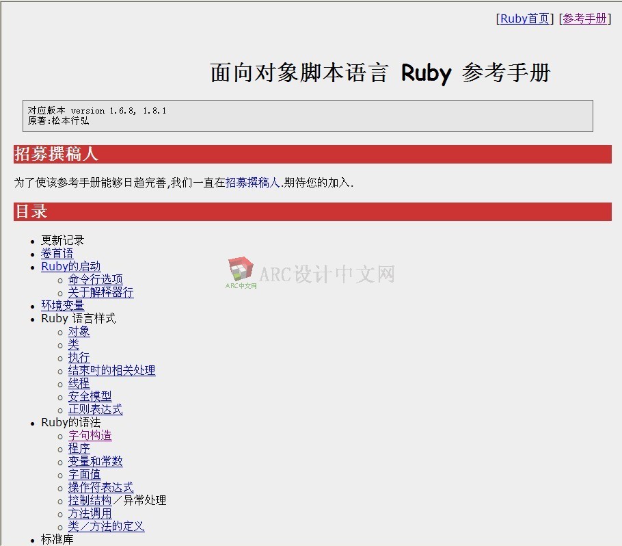The height and width of the screenshot is (546, 622).
Task: Open the 结束时的相关处理 link
Action: pos(111,371)
